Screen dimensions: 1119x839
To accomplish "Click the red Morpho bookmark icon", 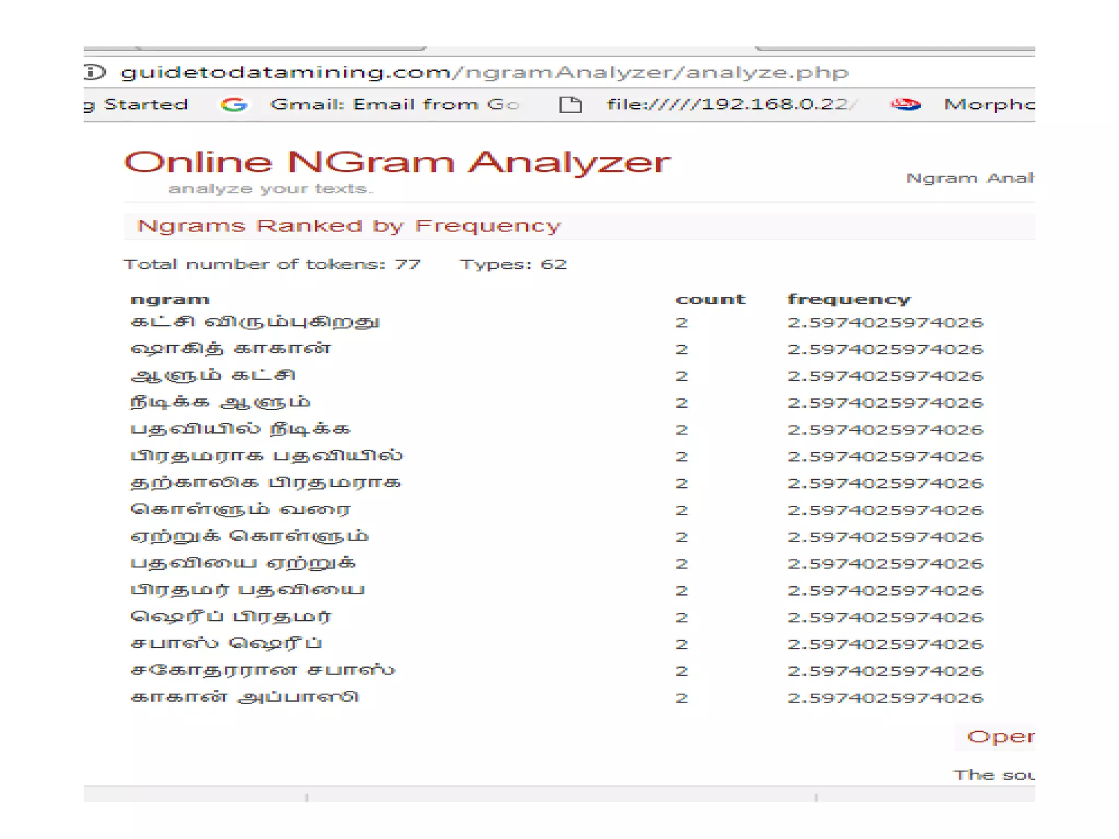I will pyautogui.click(x=905, y=104).
